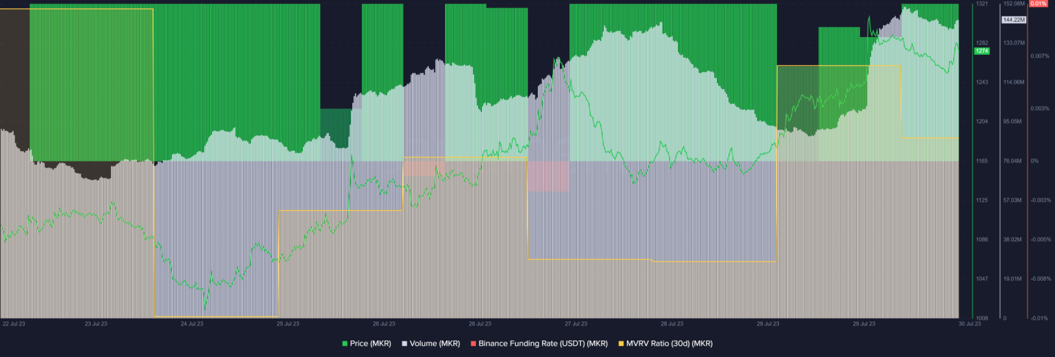Click the 1321 price axis label
Viewport: 1055px width, 357px height.
(982, 4)
